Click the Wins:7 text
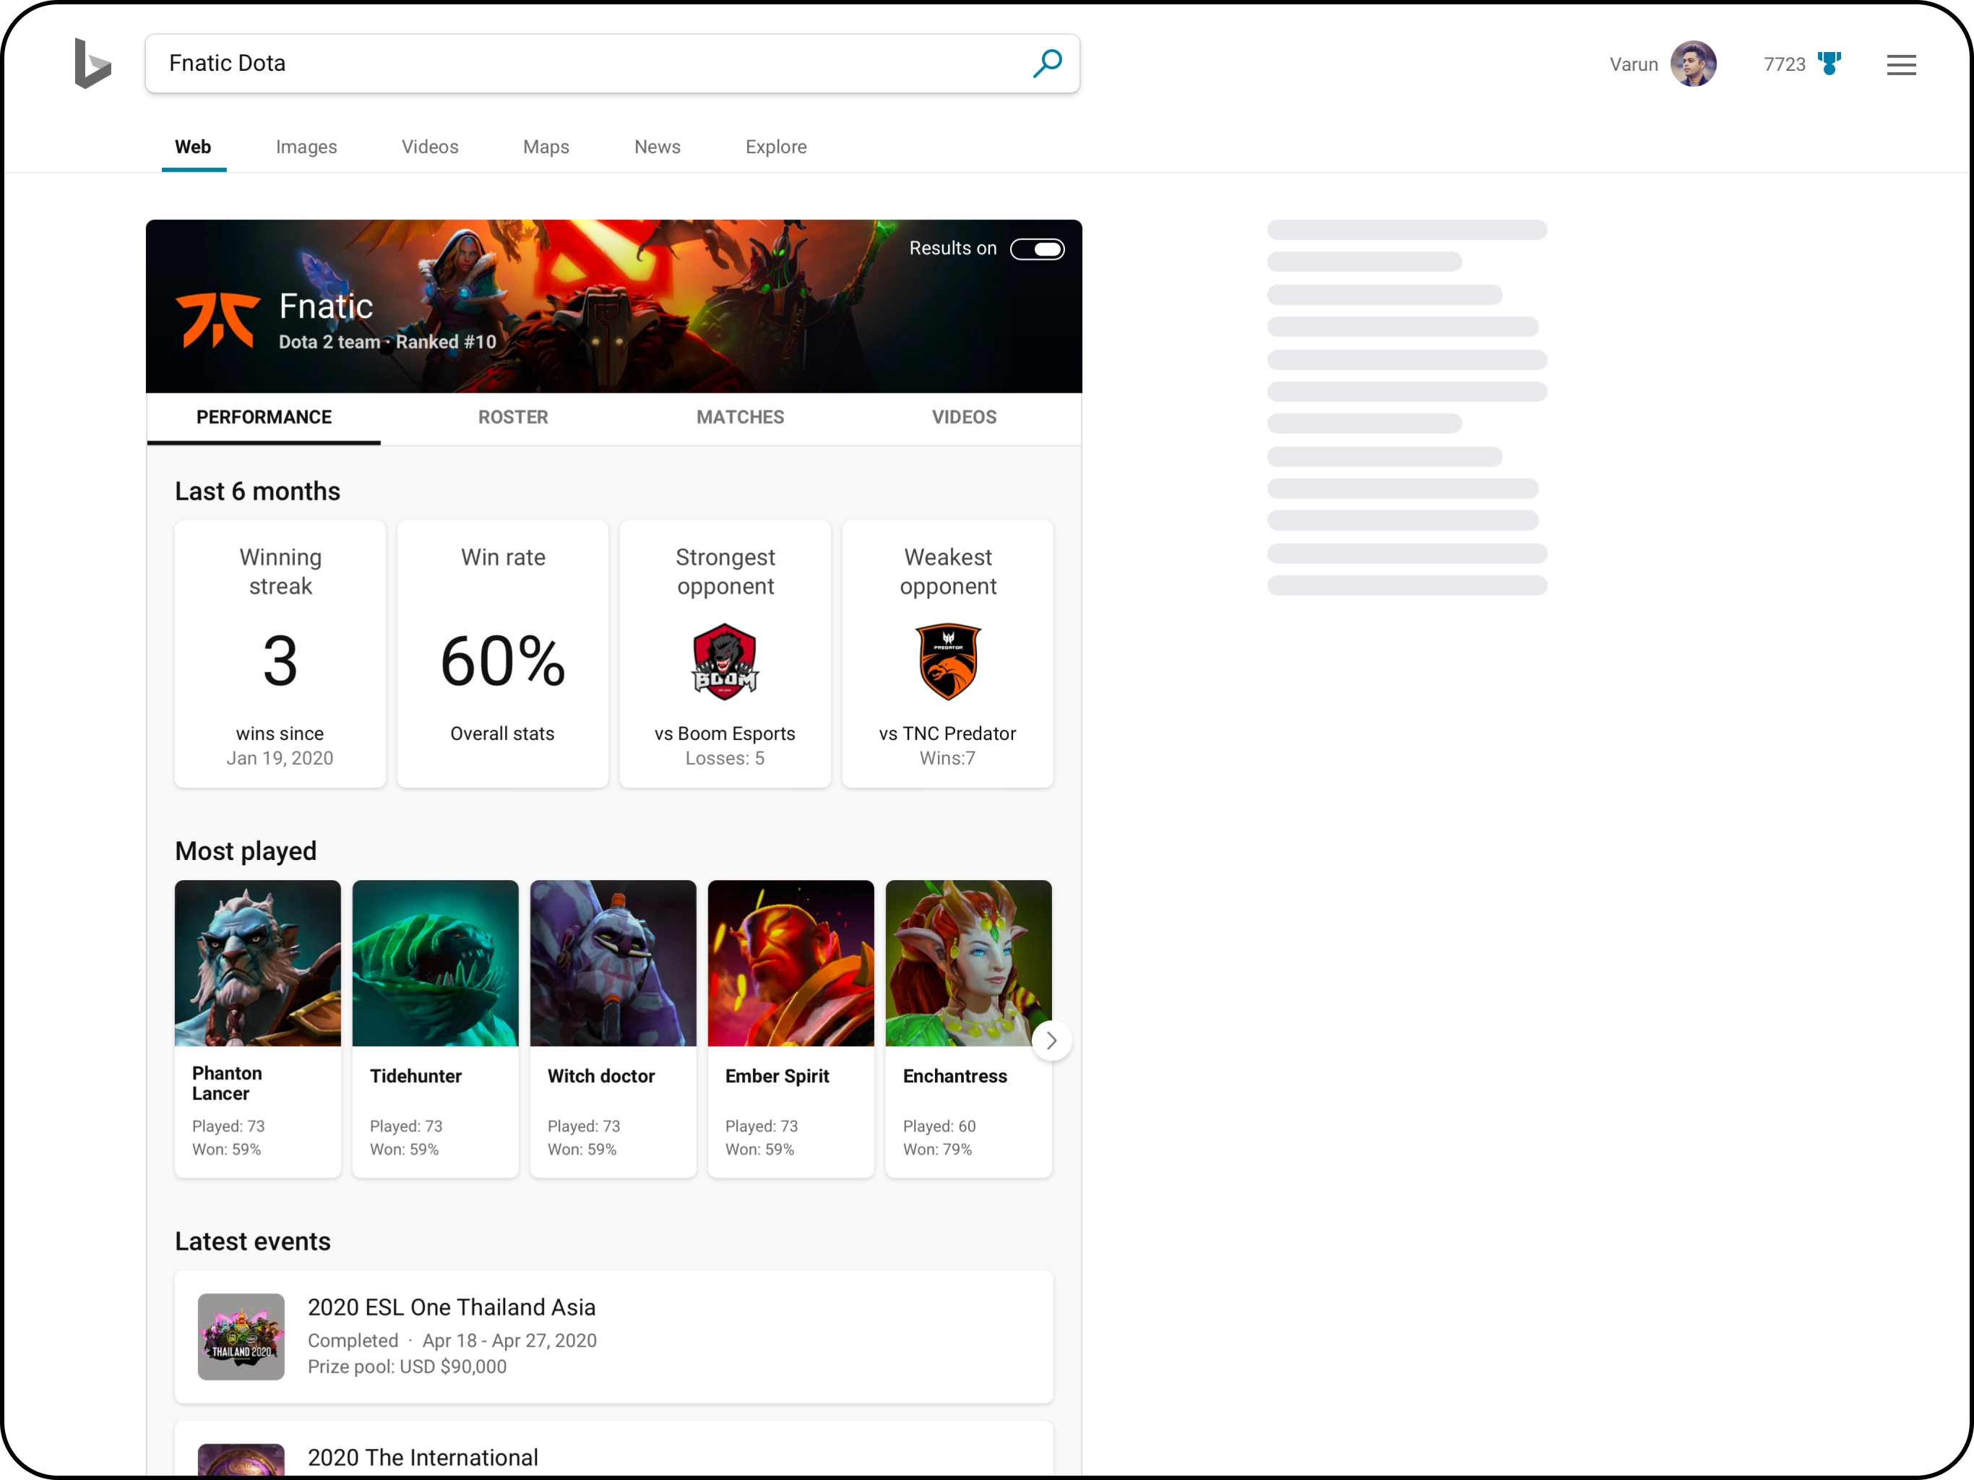 click(948, 759)
